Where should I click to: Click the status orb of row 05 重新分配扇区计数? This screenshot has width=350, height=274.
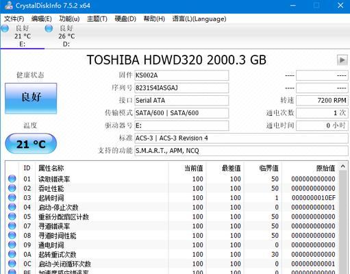point(12,216)
